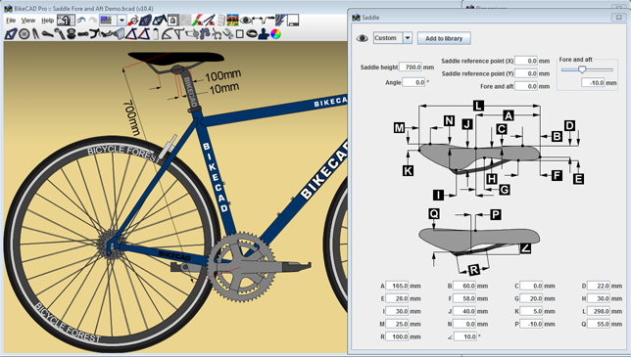The image size is (631, 357).
Task: Open the Help menu
Action: point(47,21)
